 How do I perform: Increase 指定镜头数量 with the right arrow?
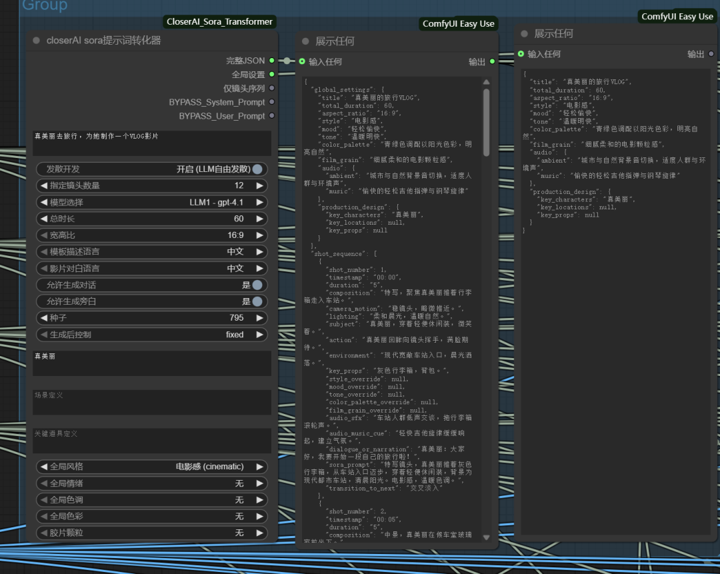coord(259,185)
